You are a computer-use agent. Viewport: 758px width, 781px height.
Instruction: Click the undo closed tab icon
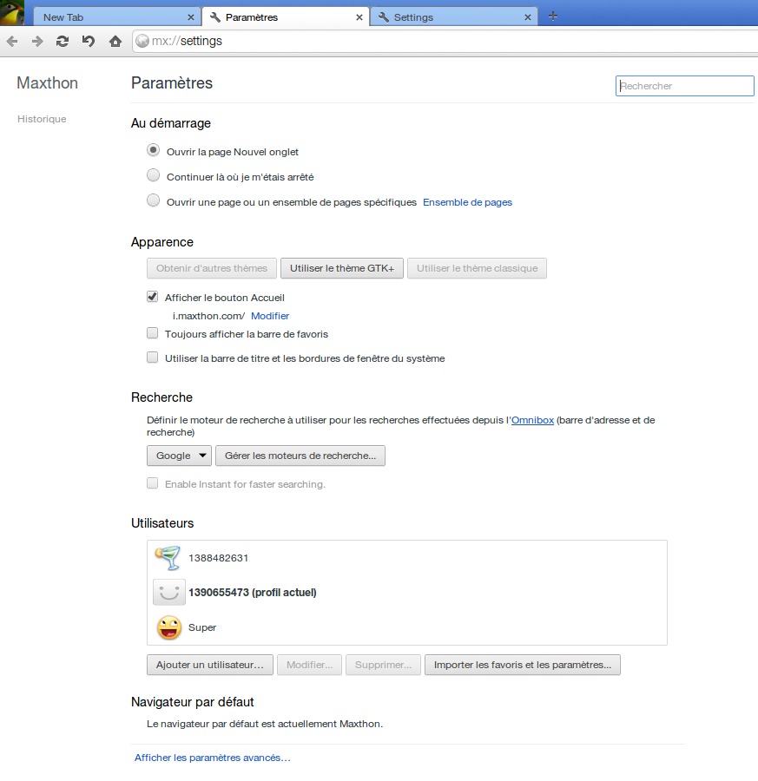click(x=89, y=41)
